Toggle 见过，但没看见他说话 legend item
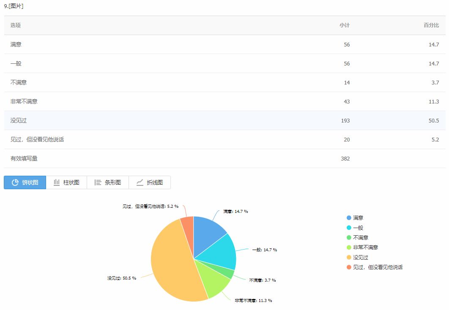Screen dimensions: 449x310 point(375,267)
